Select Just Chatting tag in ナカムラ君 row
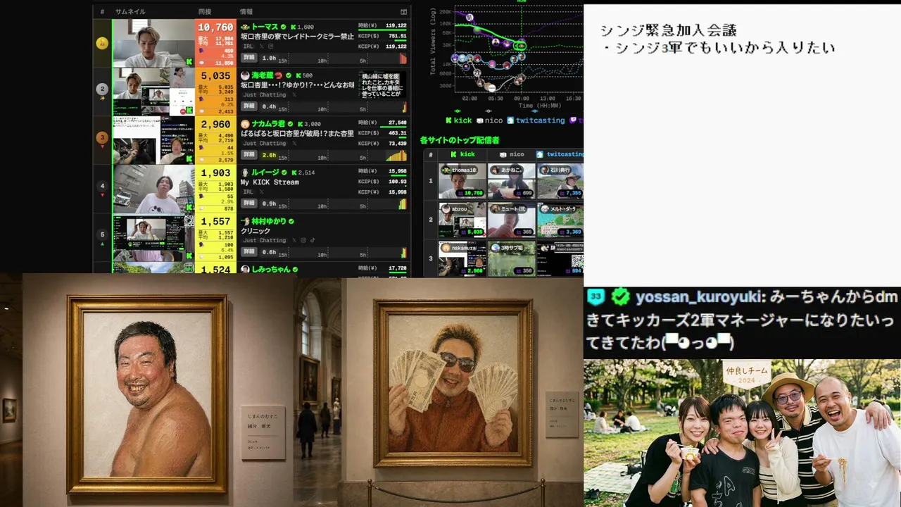 click(264, 143)
